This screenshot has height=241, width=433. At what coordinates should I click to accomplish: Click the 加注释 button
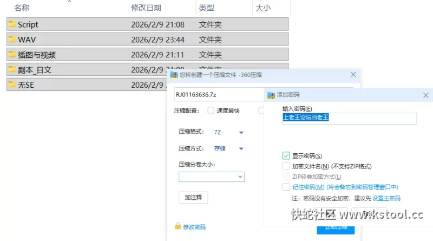coord(193,198)
